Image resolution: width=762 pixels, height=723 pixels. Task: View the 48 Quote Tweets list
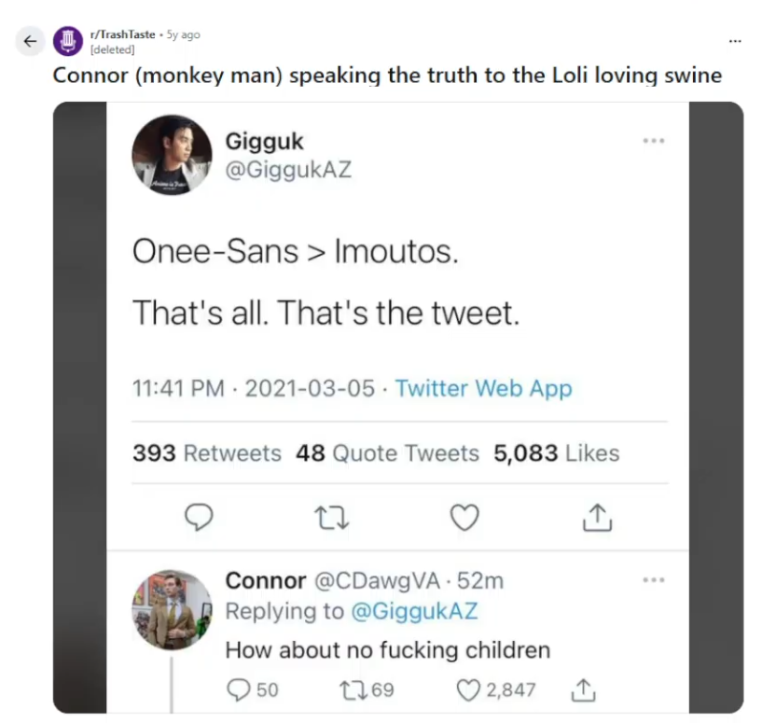pos(387,452)
